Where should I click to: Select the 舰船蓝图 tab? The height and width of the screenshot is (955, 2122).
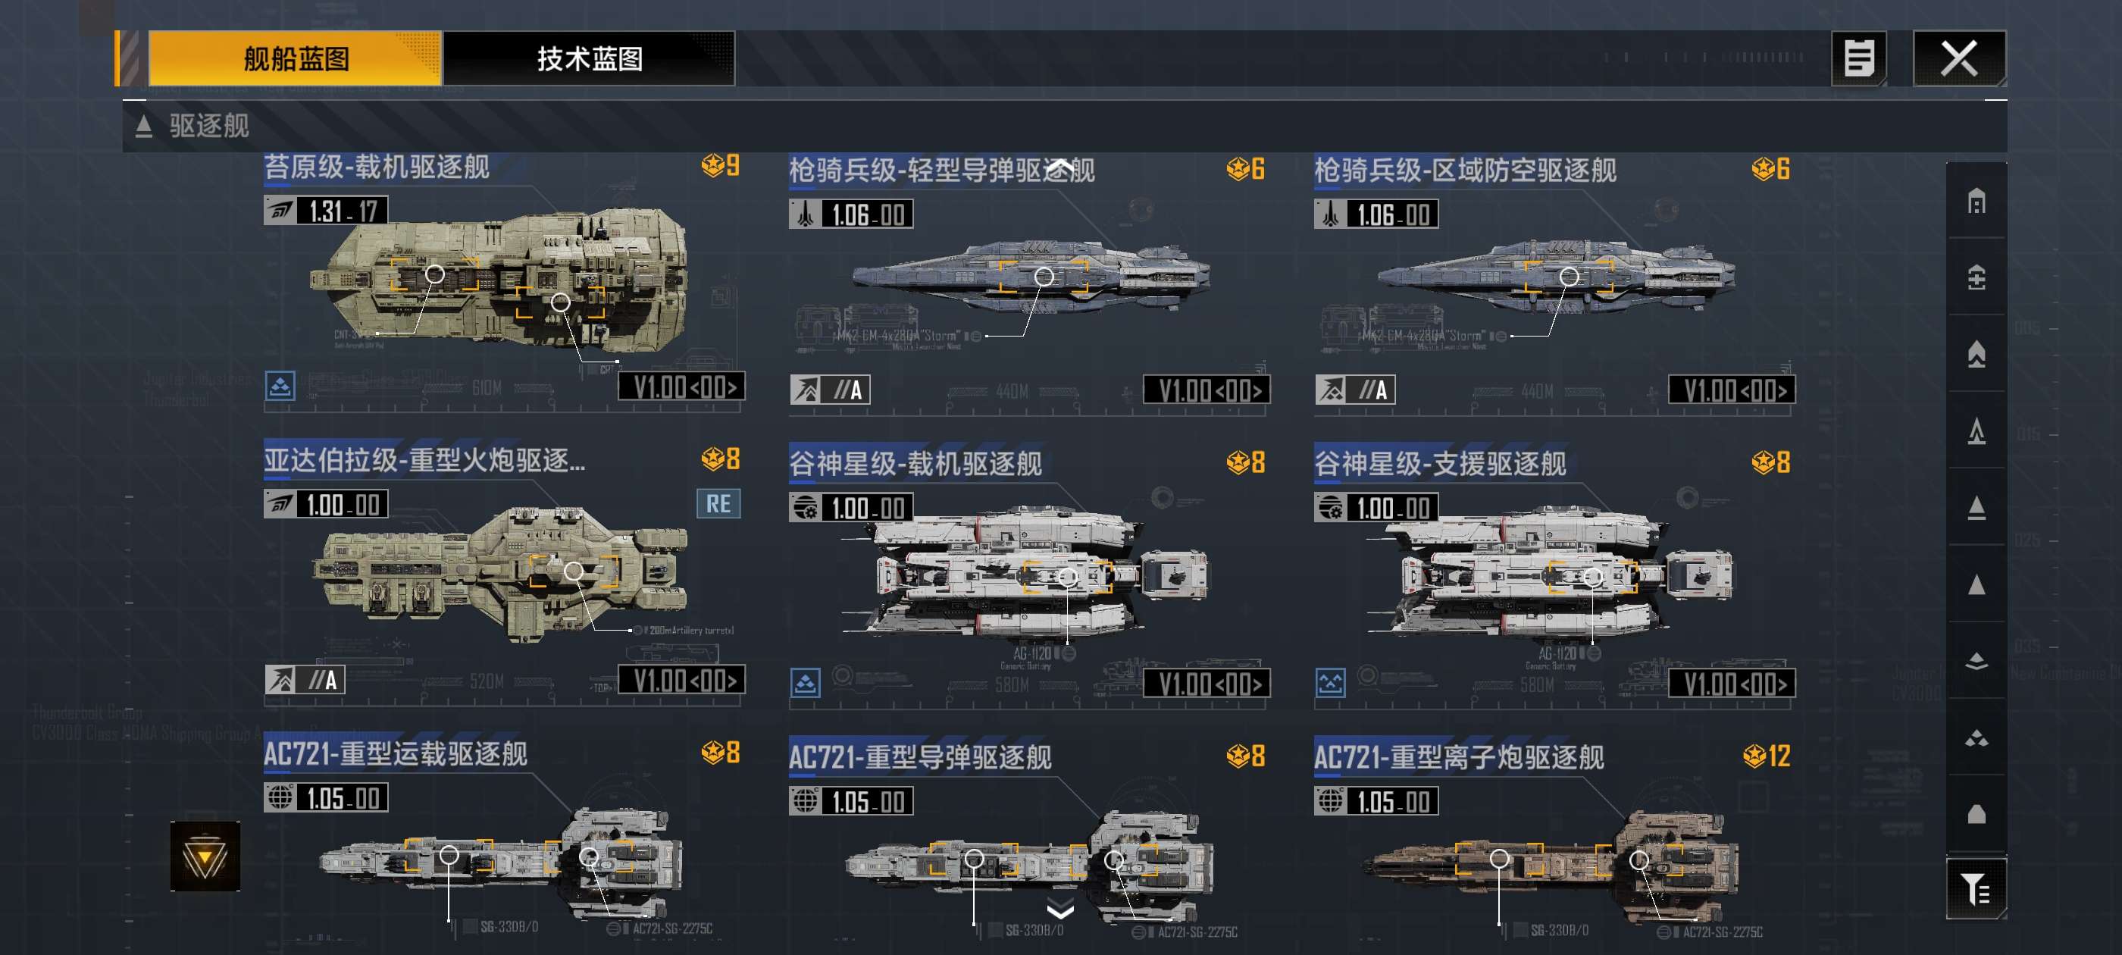(x=295, y=58)
